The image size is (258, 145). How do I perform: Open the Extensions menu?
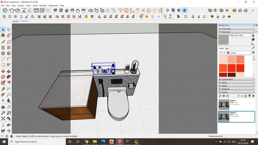53,6
